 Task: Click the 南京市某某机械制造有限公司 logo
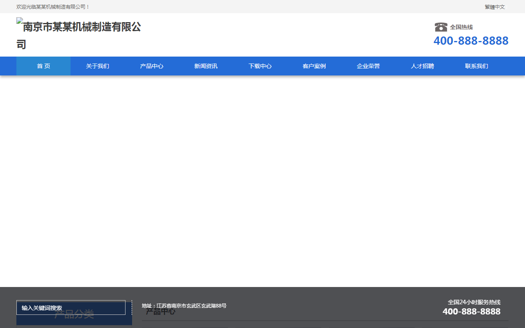79,35
